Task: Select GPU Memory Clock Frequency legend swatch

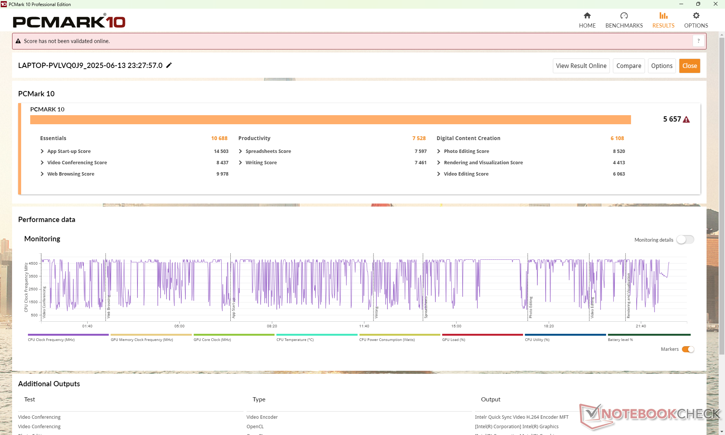Action: (151, 335)
